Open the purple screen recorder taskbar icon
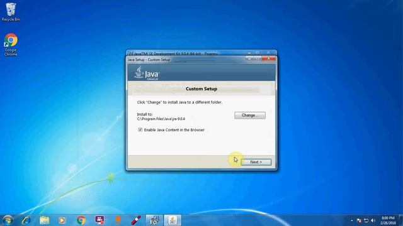The image size is (403, 226). coord(99,220)
